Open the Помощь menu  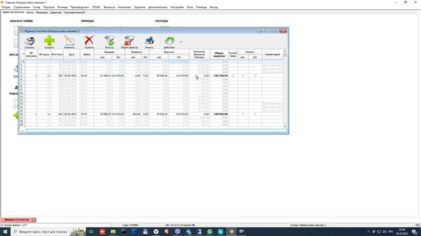click(201, 7)
